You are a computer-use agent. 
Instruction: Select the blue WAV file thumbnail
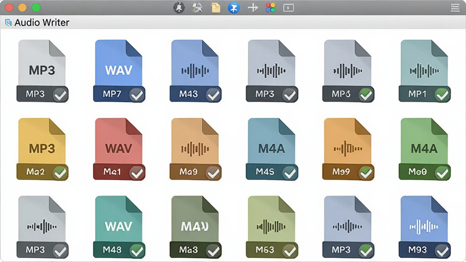119,63
